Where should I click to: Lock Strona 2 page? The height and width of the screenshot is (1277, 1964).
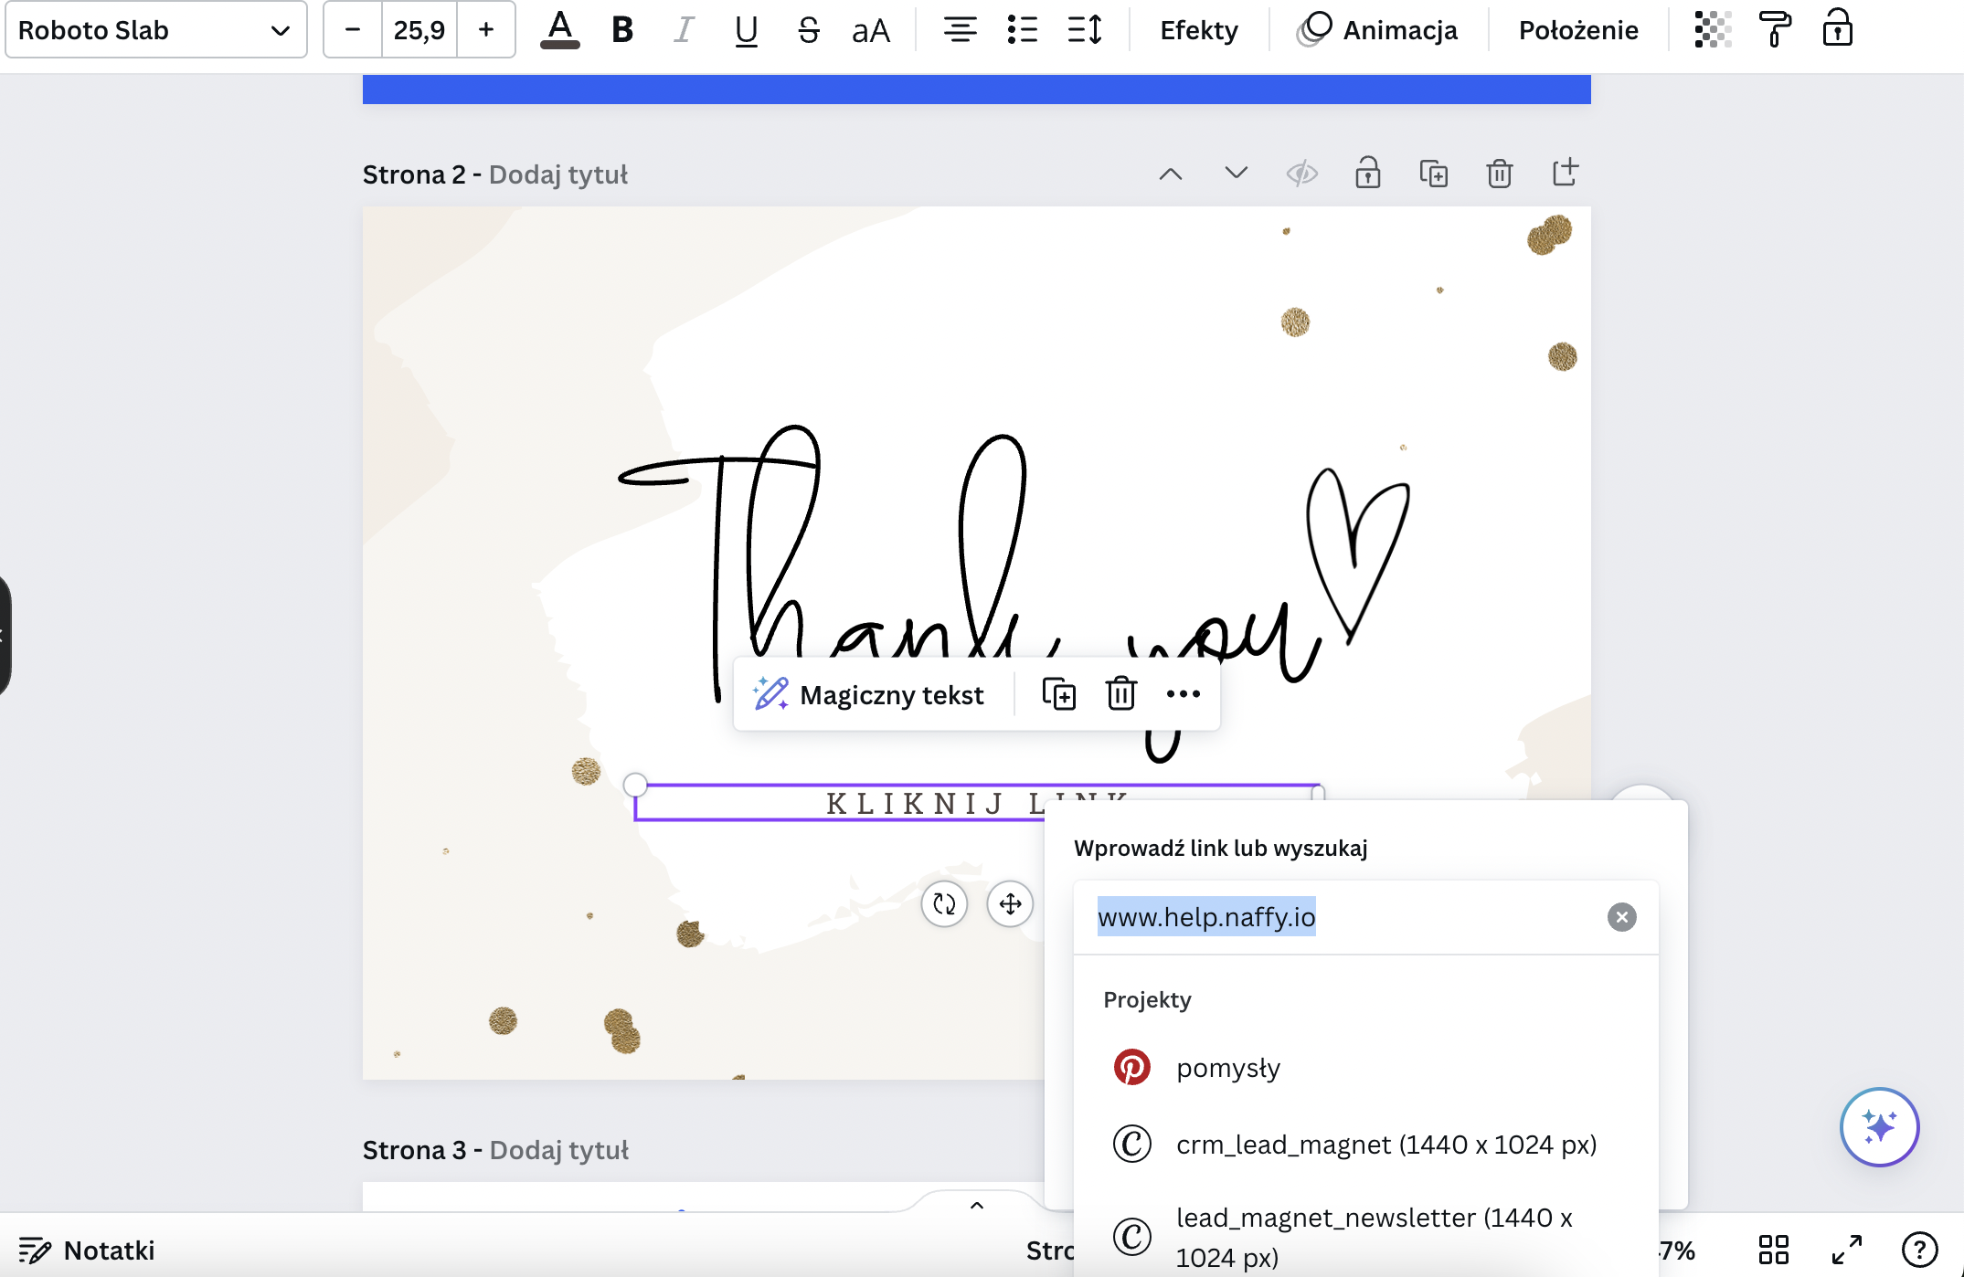[1368, 173]
